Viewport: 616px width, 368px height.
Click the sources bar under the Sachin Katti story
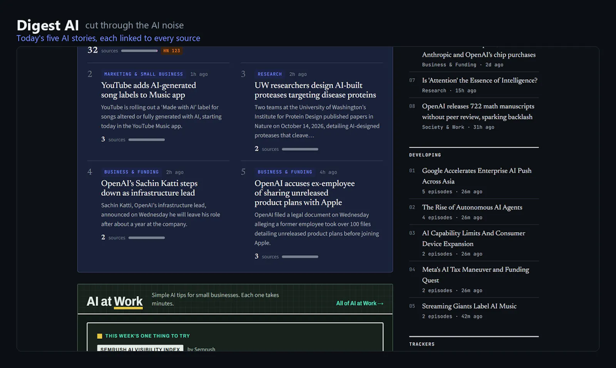coord(147,238)
